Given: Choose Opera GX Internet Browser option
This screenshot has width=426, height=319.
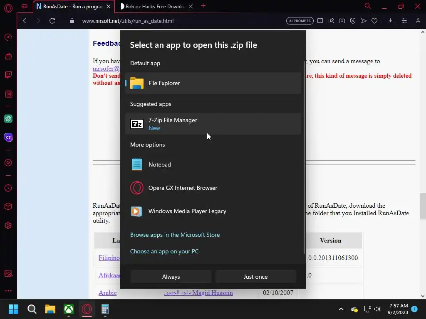Looking at the screenshot, I should pyautogui.click(x=213, y=188).
